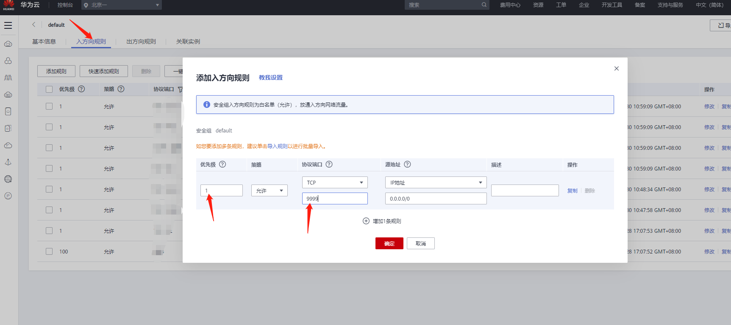Click the info icon in the blue notice
This screenshot has height=325, width=731.
point(207,105)
